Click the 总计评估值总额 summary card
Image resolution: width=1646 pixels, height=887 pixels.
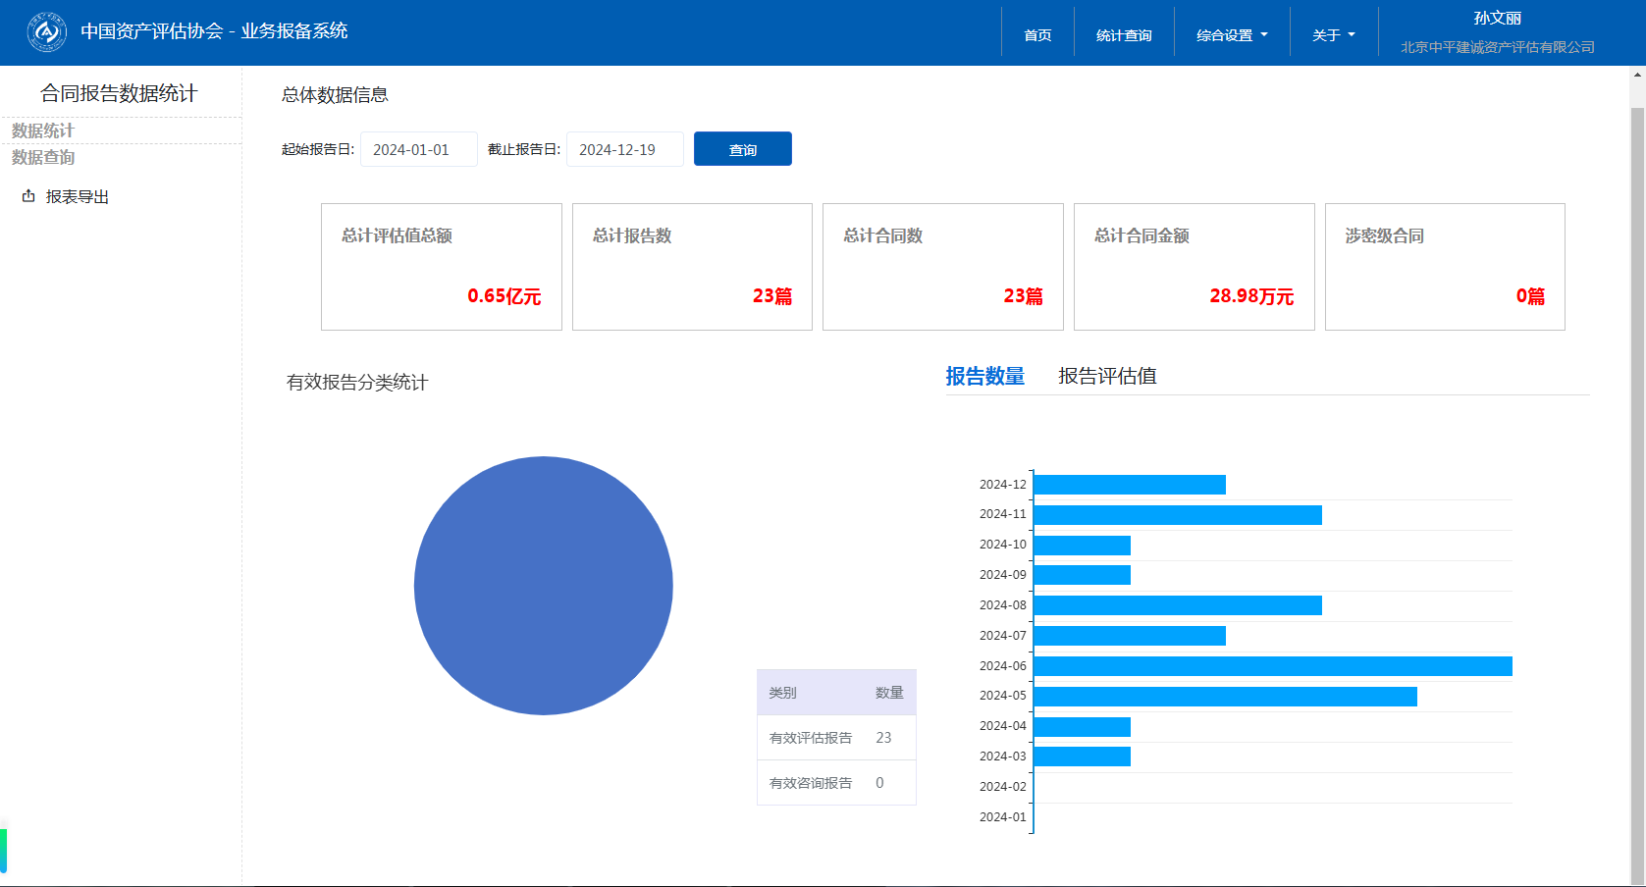click(x=441, y=267)
